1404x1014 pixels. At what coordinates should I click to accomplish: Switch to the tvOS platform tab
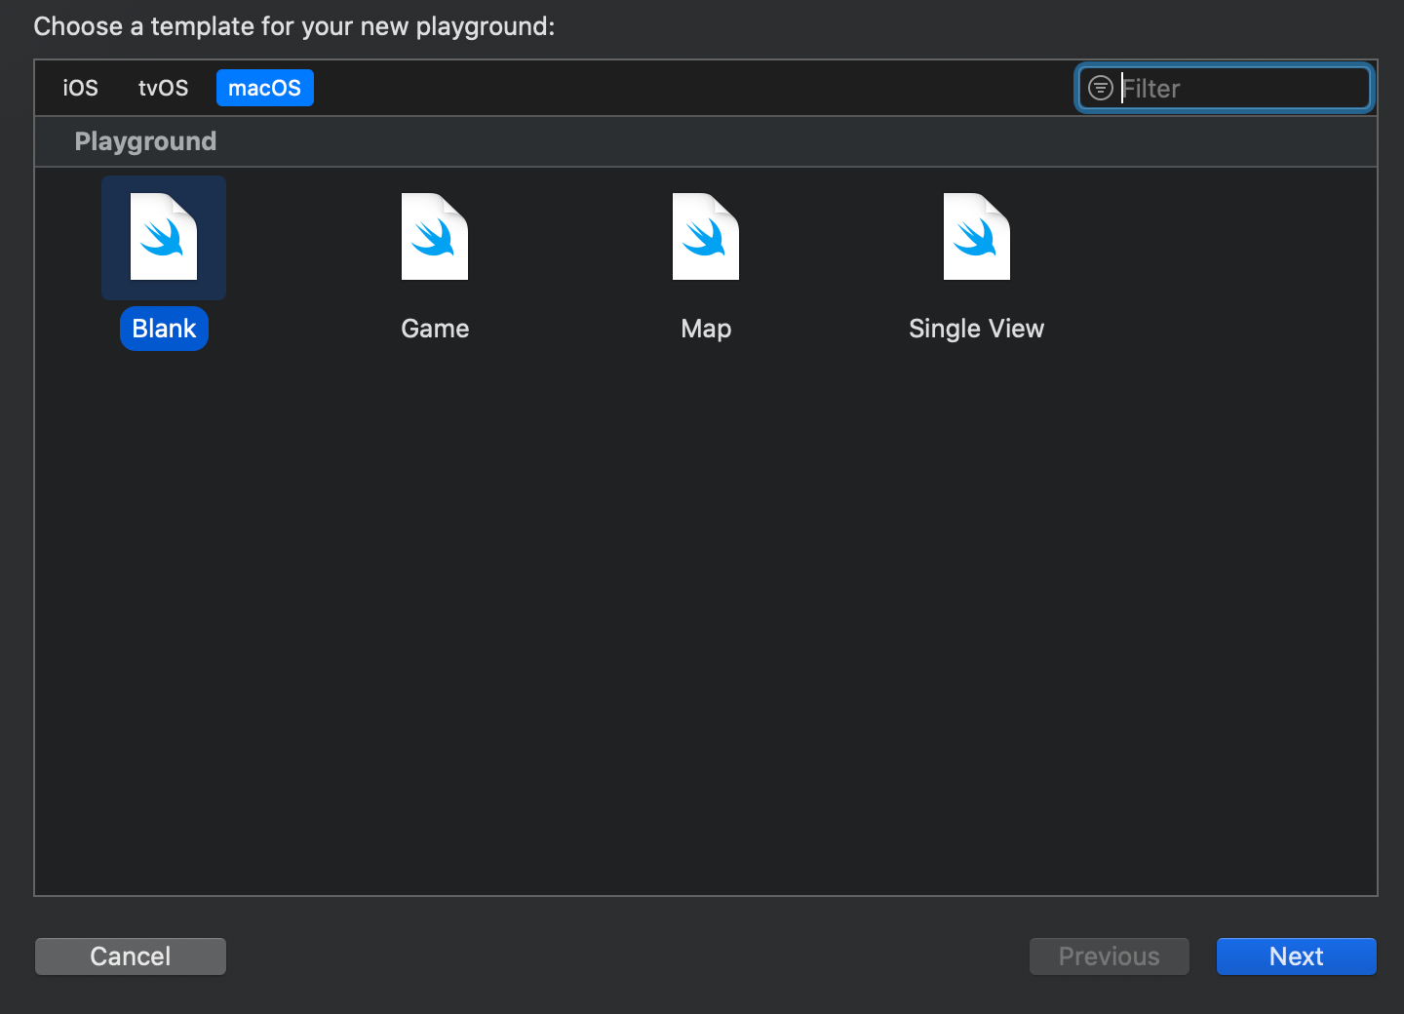point(164,88)
